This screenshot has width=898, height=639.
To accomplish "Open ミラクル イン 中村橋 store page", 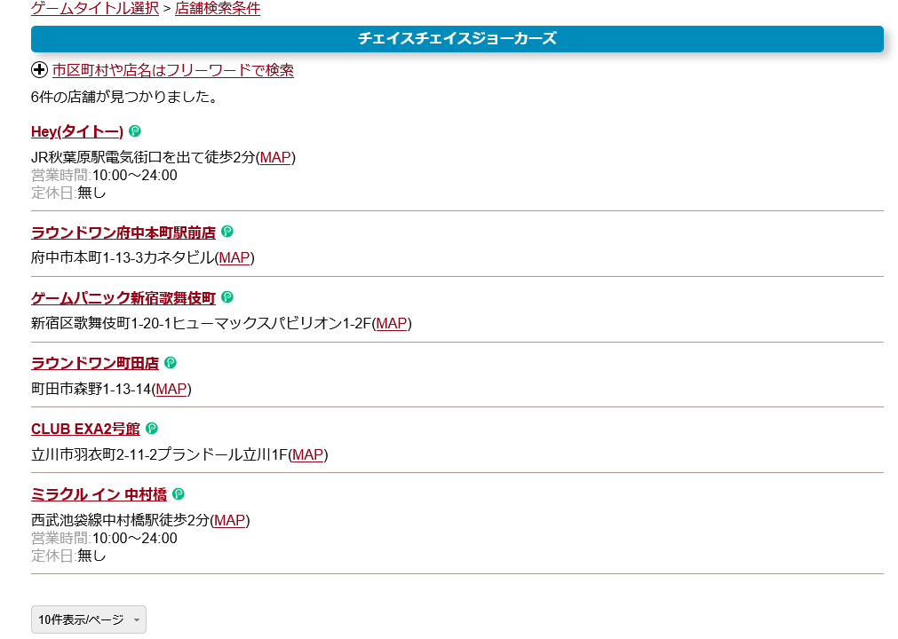I will pyautogui.click(x=99, y=495).
